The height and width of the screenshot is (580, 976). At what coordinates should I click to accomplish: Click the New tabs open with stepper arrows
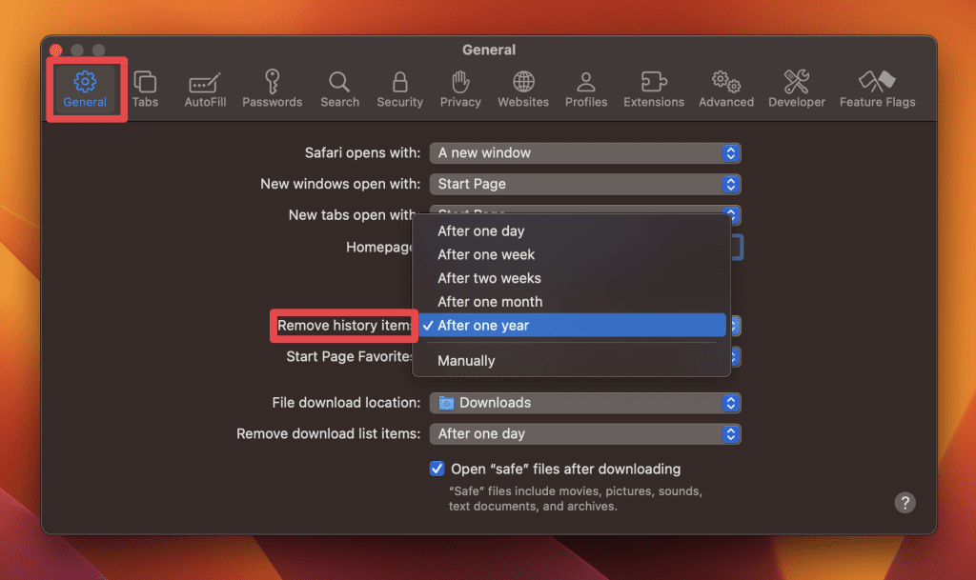[733, 214]
